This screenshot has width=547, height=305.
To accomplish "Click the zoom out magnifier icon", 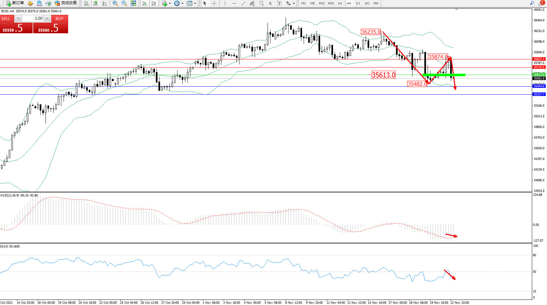I will [124, 3].
